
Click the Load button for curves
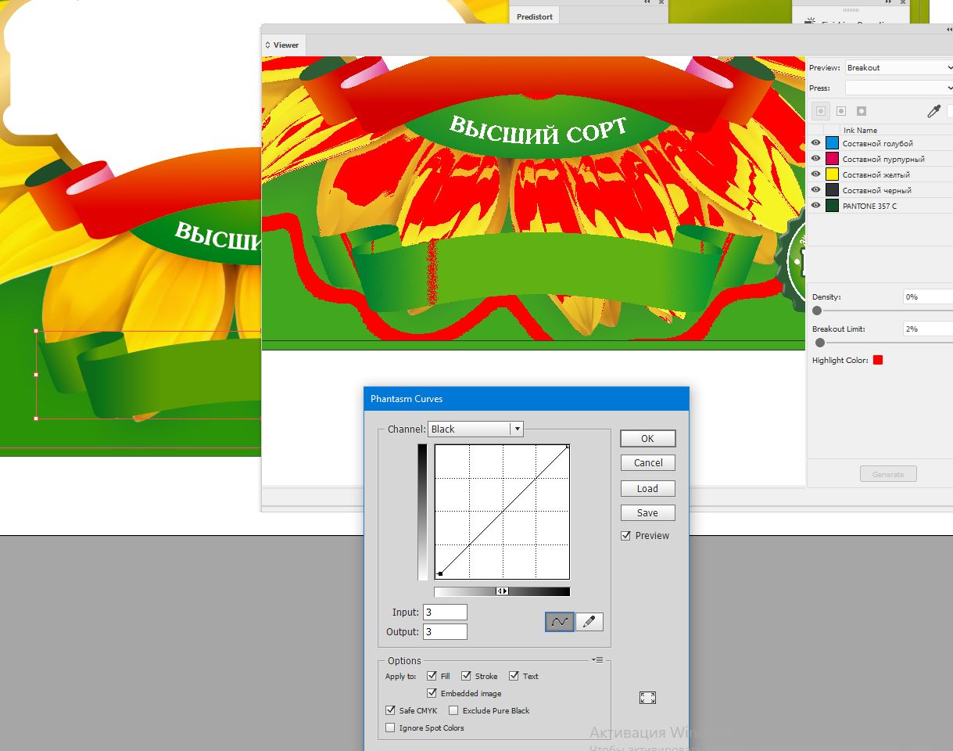click(x=647, y=488)
